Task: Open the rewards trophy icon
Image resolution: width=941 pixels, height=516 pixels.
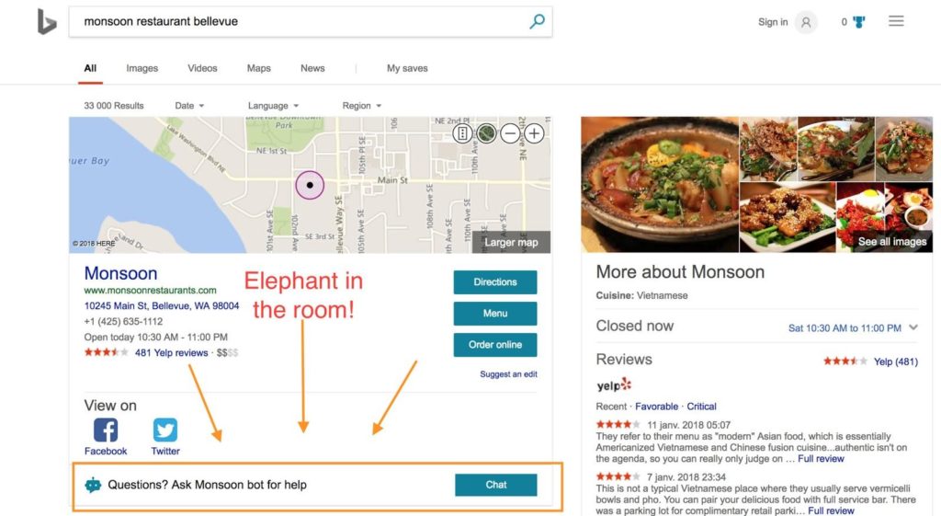Action: 859,22
